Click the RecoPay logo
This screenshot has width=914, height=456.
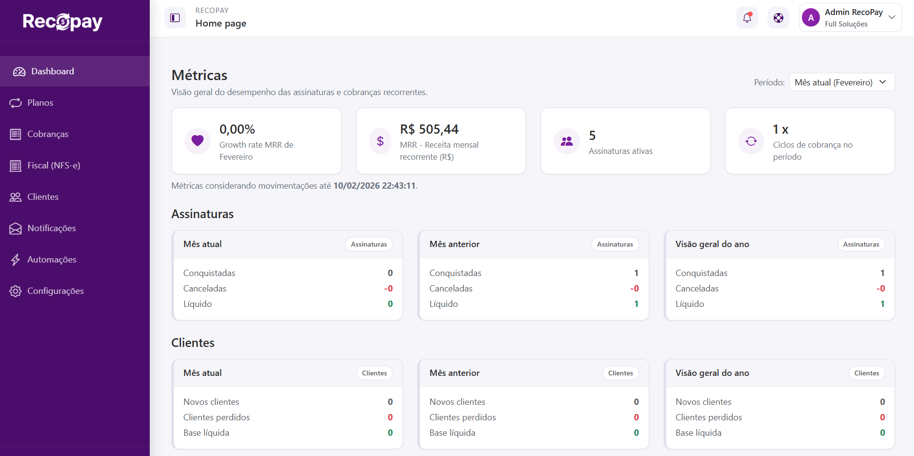coord(62,21)
